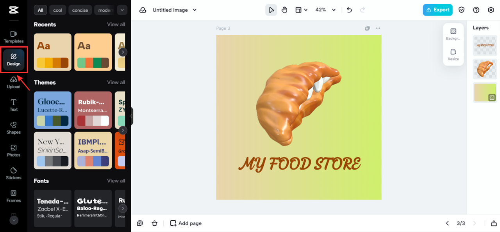The width and height of the screenshot is (500, 232).
Task: Select the All filter tag
Action: [40, 10]
